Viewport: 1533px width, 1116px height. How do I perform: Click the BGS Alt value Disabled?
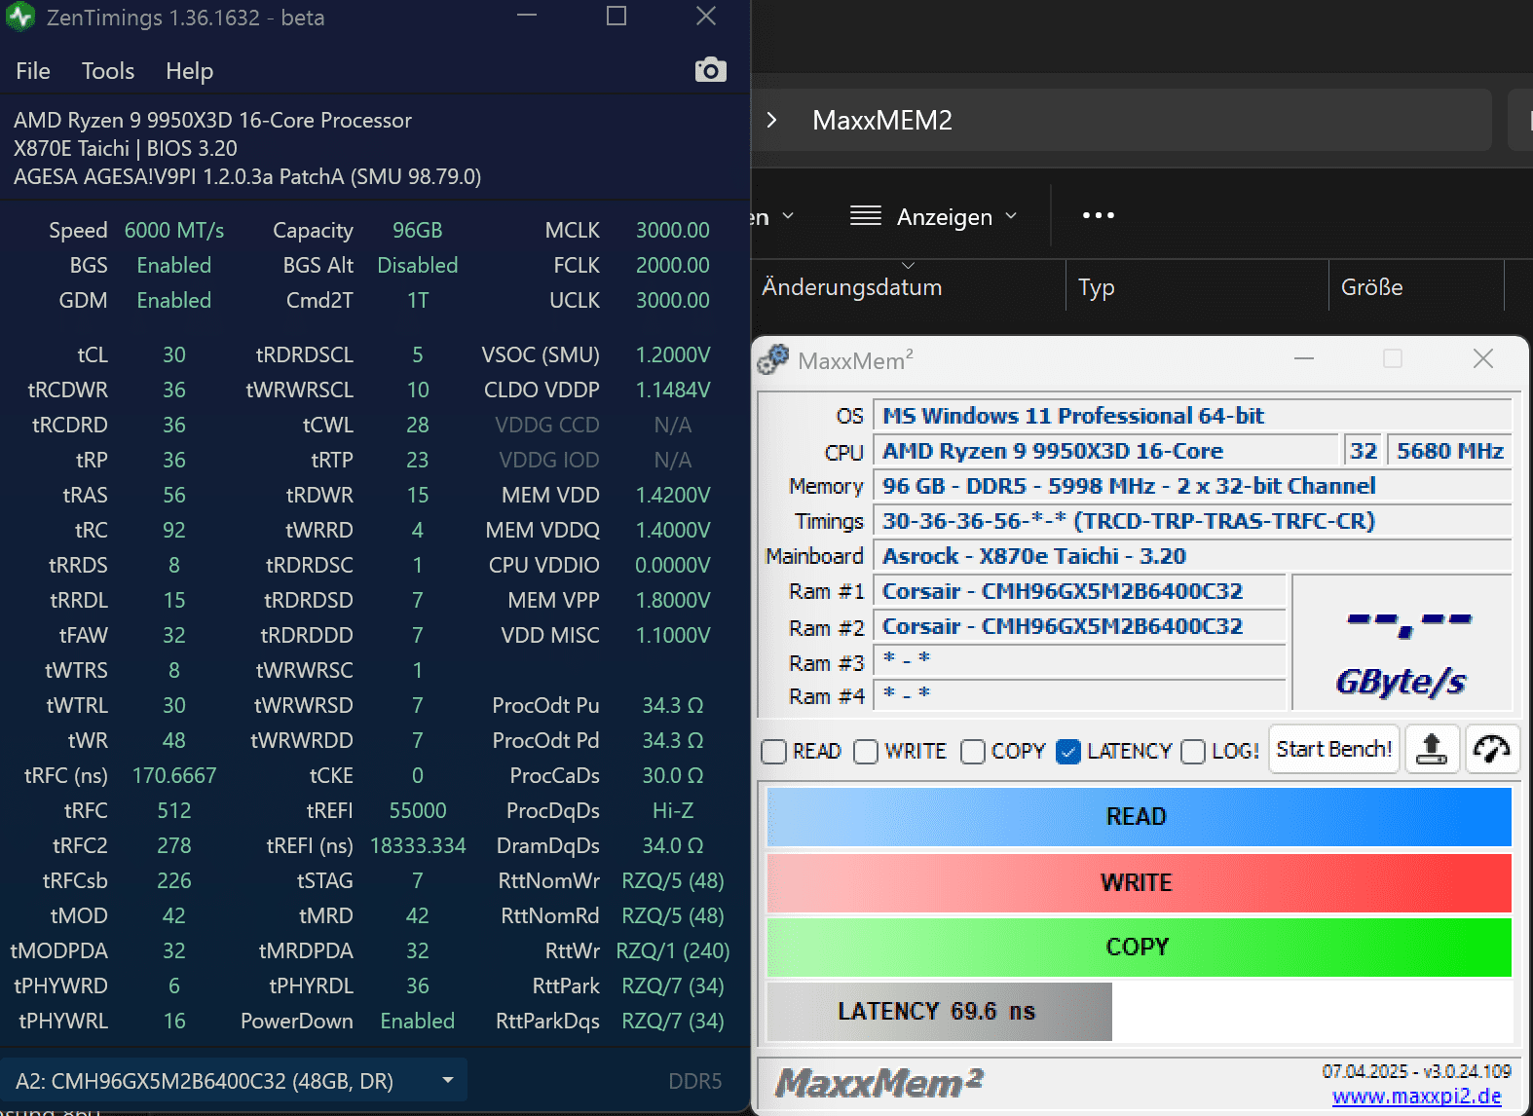point(418,265)
